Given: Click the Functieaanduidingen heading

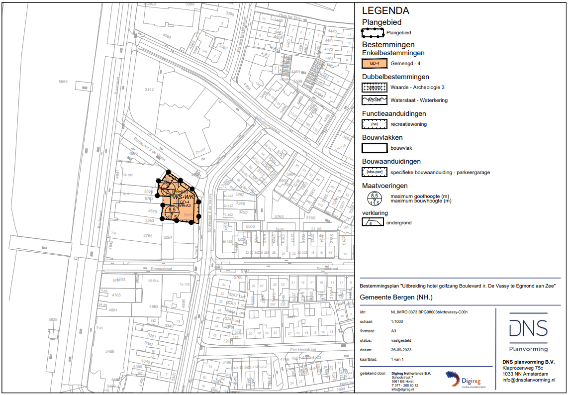Looking at the screenshot, I should 394,114.
